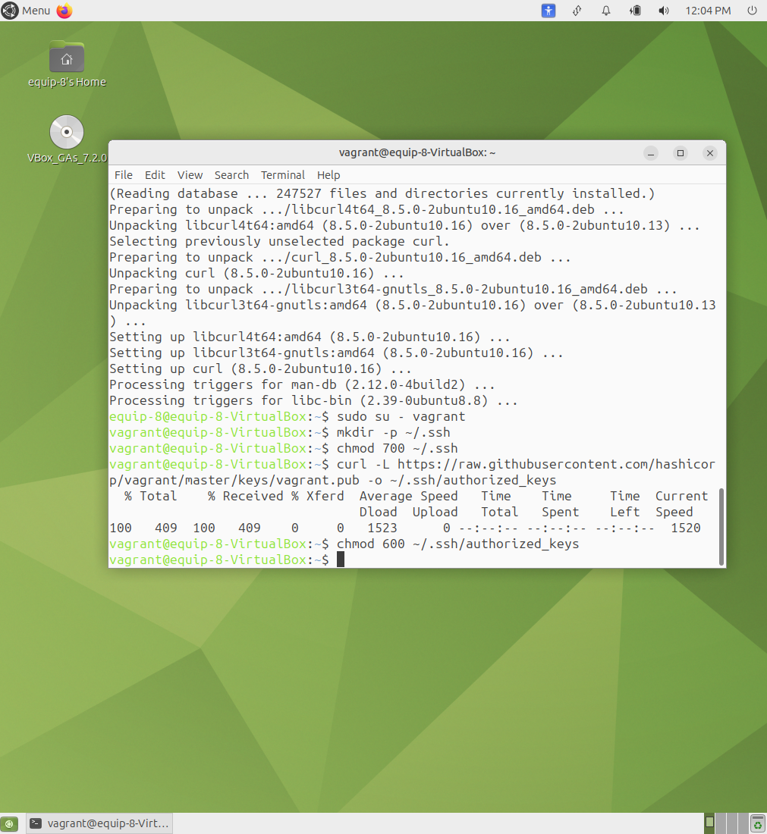This screenshot has height=834, width=767.
Task: Open the terminal File menu
Action: 124,175
